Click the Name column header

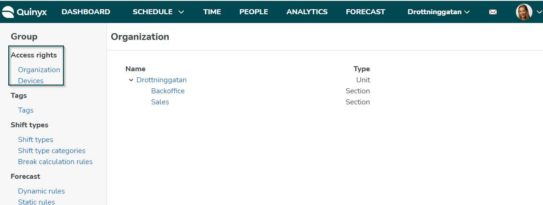[x=136, y=69]
